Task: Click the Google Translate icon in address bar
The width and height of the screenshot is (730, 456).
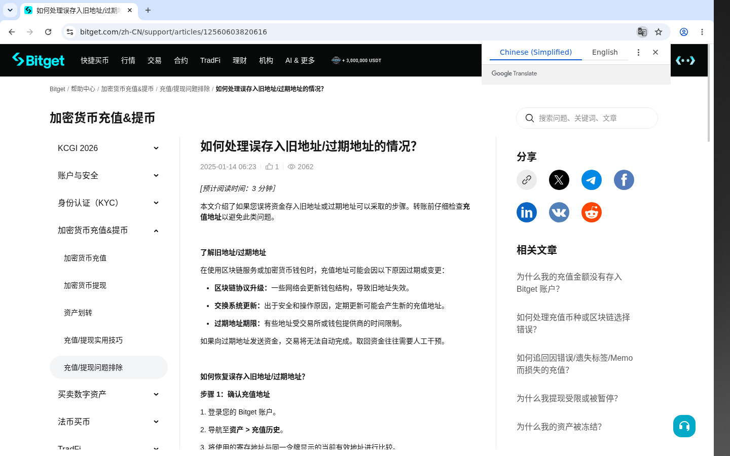Action: [642, 32]
